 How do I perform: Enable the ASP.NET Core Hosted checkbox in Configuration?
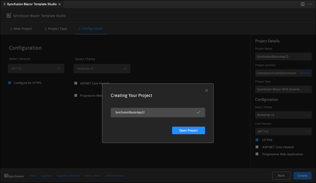tap(76, 83)
